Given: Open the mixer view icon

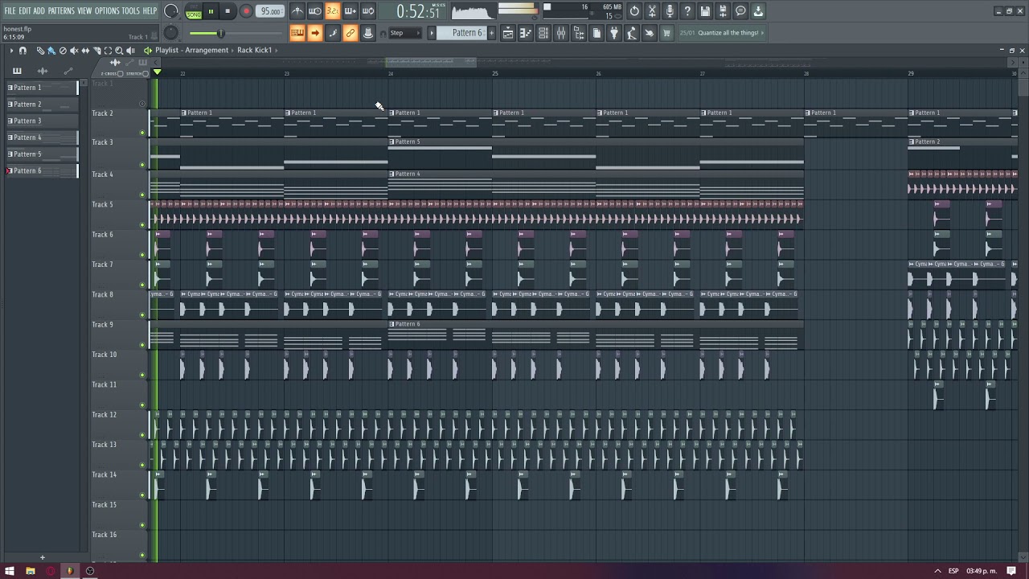Looking at the screenshot, I should [x=561, y=33].
